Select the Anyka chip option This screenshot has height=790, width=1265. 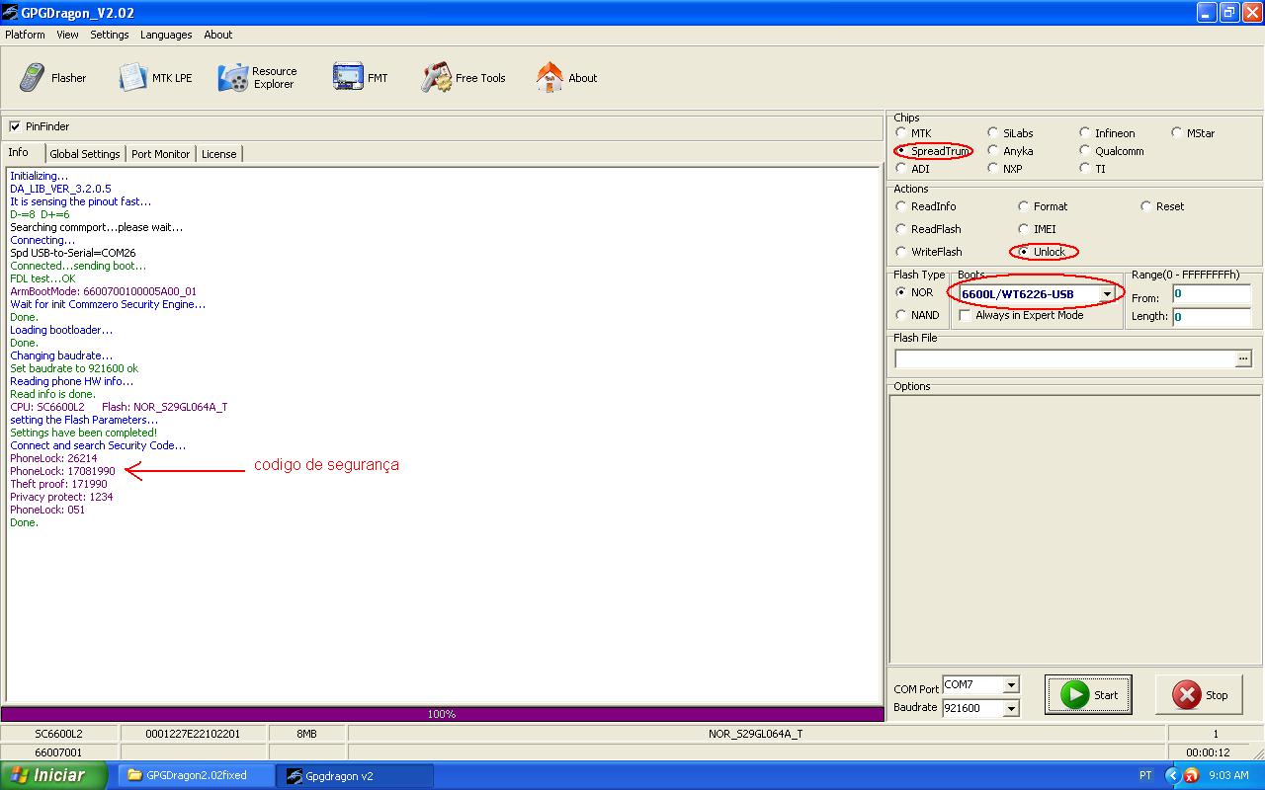(x=993, y=151)
